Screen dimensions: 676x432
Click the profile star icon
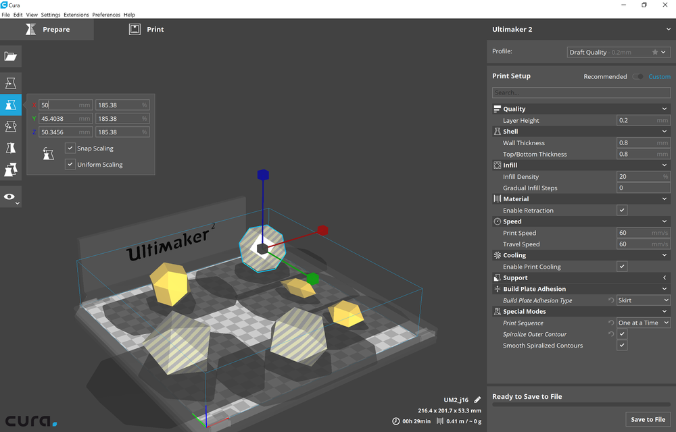tap(655, 52)
